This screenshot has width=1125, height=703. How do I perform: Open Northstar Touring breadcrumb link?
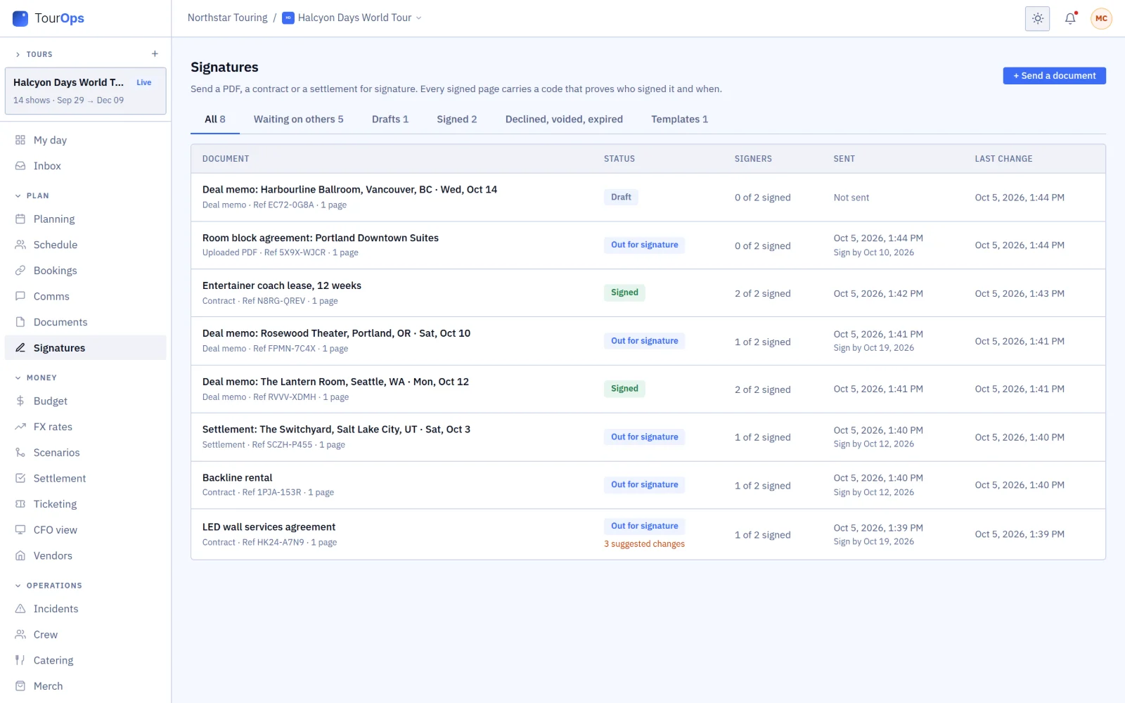click(x=228, y=18)
